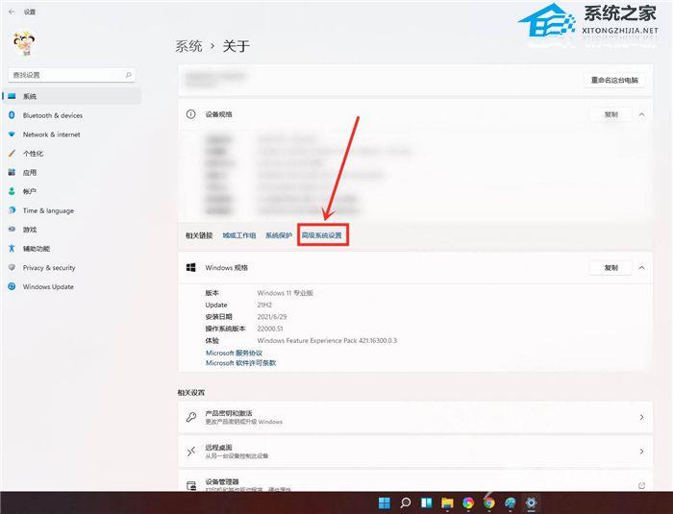Click the Network wifi icon in sidebar
Viewport: 673px width, 514px height.
[x=12, y=135]
